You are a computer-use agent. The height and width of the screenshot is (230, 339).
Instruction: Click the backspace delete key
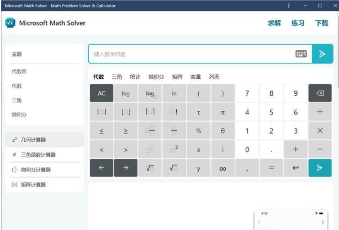(320, 93)
